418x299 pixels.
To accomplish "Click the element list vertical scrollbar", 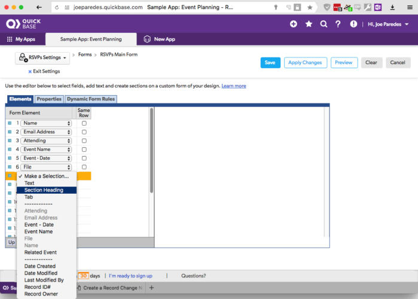I will click(x=151, y=150).
